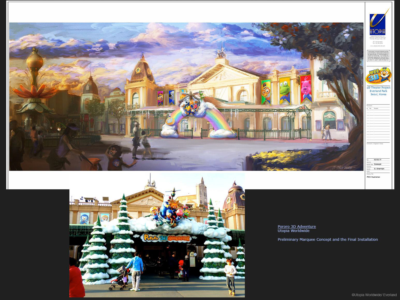Click the 'Utopia Worldwide' caption text

pyautogui.click(x=294, y=231)
